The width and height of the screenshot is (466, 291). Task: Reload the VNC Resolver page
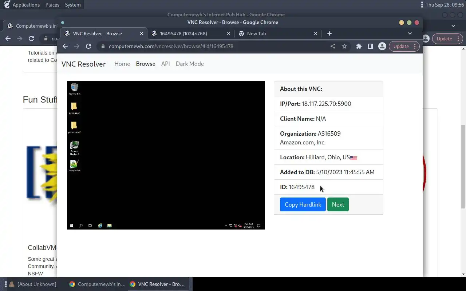click(88, 46)
